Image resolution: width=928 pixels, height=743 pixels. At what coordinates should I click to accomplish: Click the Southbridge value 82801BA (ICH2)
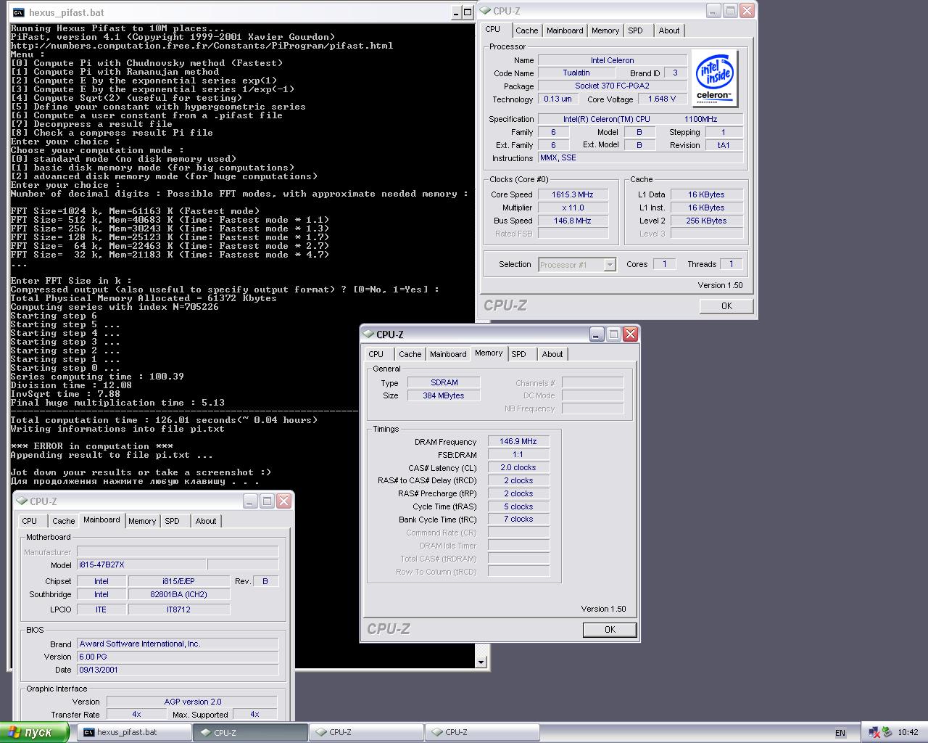coord(179,594)
